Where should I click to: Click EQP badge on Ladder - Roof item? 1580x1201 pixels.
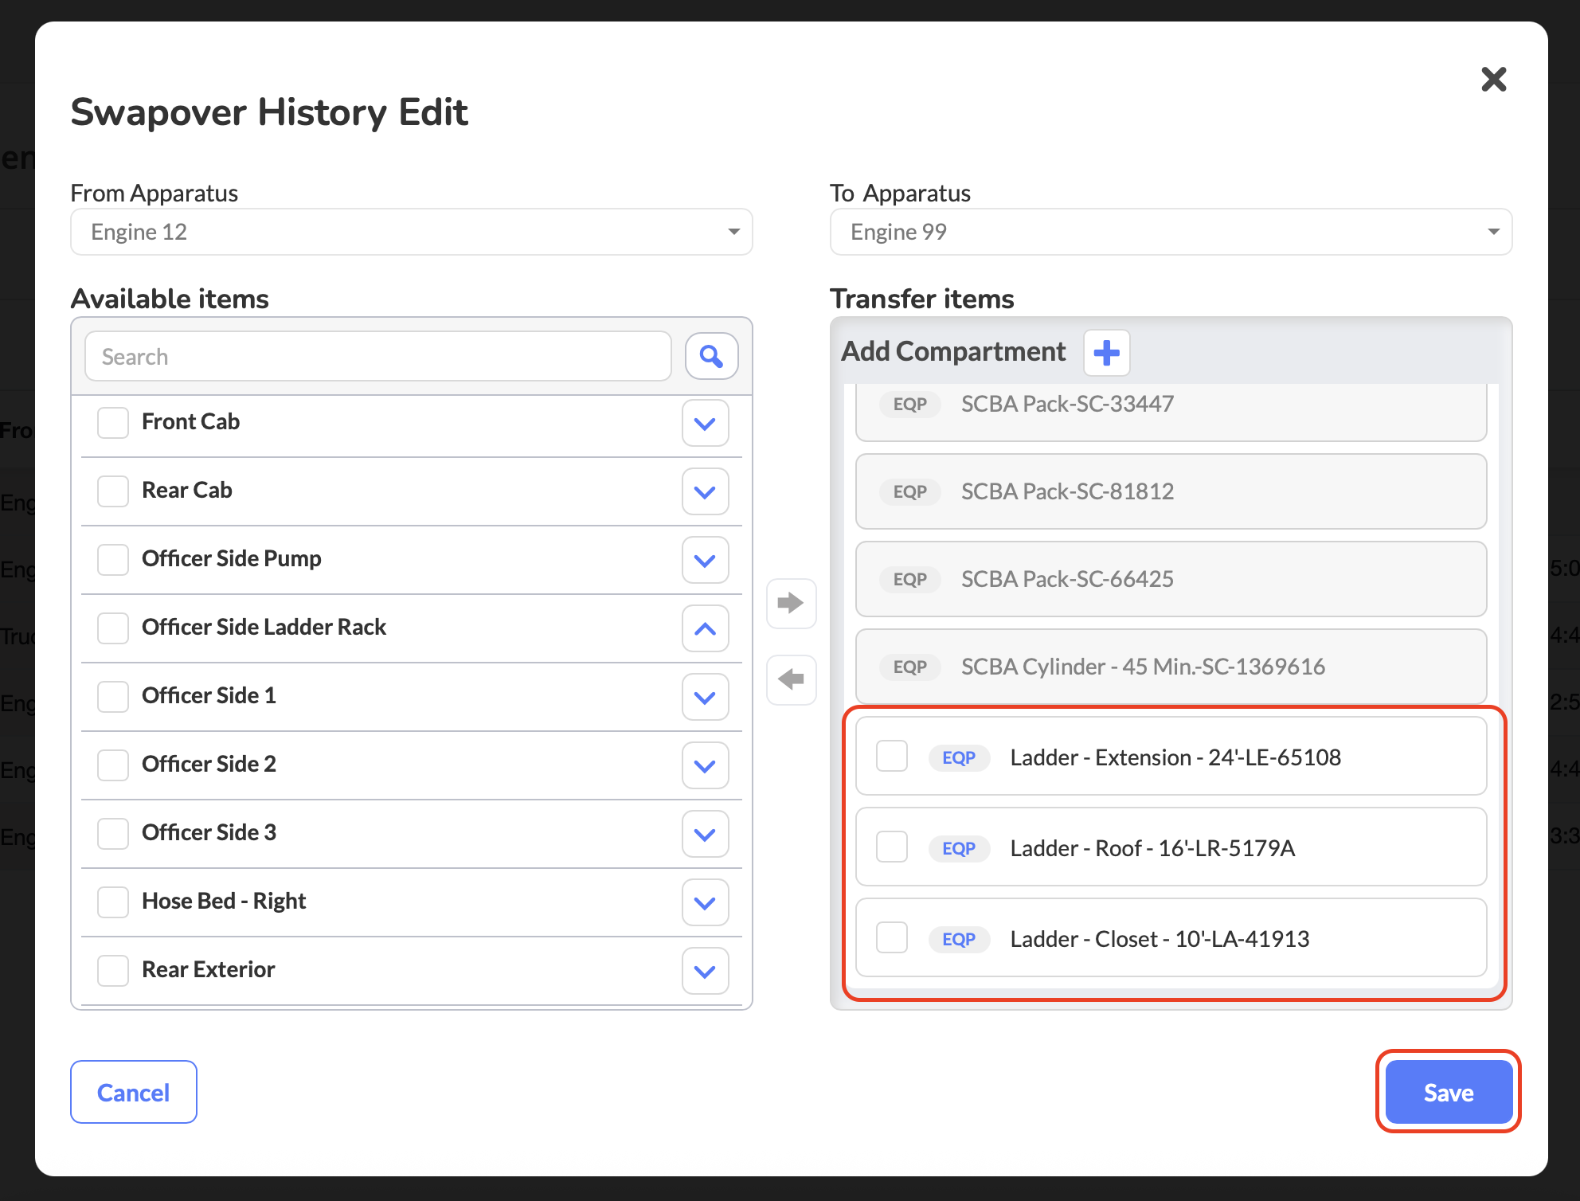958,848
